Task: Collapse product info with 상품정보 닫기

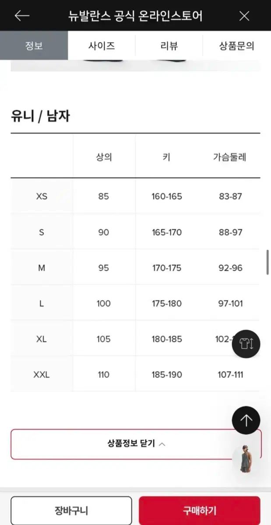Action: (131, 444)
